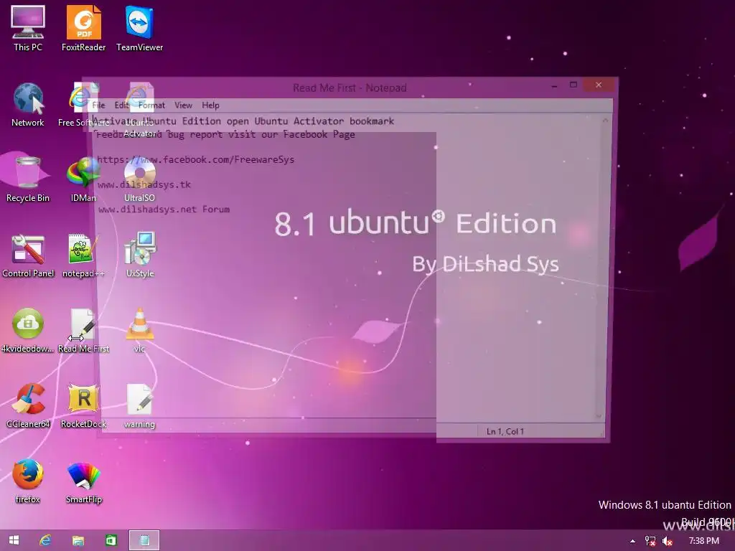Switch to Notepad taskbar button
Image resolution: width=735 pixels, height=551 pixels.
coord(144,540)
